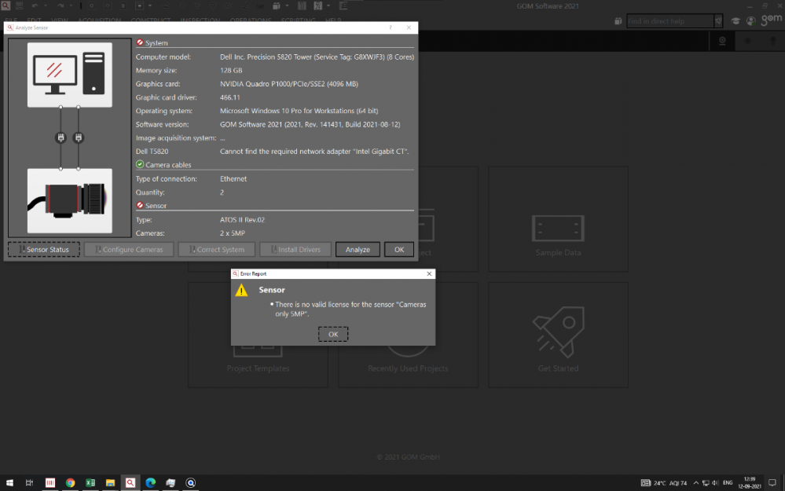Click the help question mark in Analyze Sensor
The image size is (785, 491).
tap(391, 27)
